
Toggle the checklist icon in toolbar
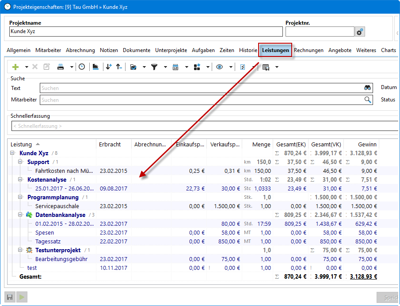243,67
